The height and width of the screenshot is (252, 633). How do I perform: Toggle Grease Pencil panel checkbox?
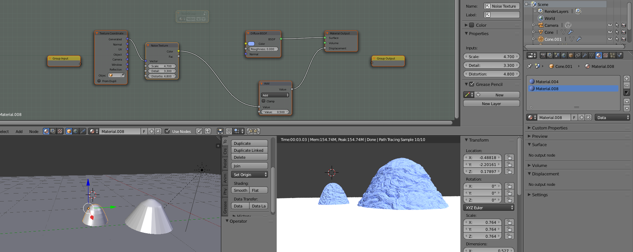[472, 84]
